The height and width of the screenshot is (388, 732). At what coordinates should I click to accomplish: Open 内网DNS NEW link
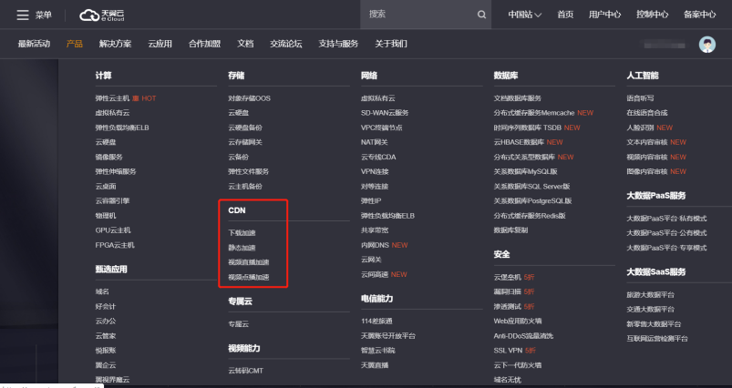coord(384,245)
